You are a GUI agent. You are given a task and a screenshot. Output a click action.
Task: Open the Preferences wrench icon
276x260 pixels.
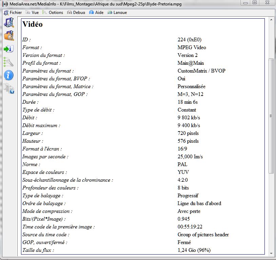pyautogui.click(x=8, y=62)
